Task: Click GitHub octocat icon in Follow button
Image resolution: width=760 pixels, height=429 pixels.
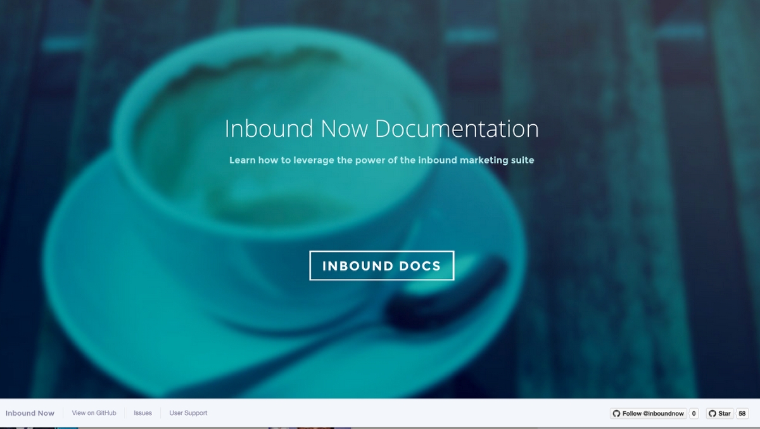Action: pos(617,413)
